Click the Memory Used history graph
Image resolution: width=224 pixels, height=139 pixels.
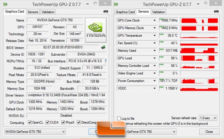(x=199, y=50)
